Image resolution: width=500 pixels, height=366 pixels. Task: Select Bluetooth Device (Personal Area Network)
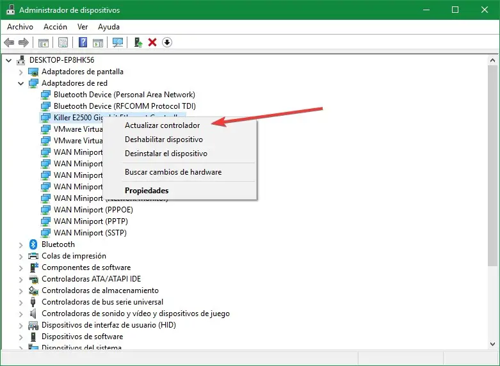(x=124, y=95)
